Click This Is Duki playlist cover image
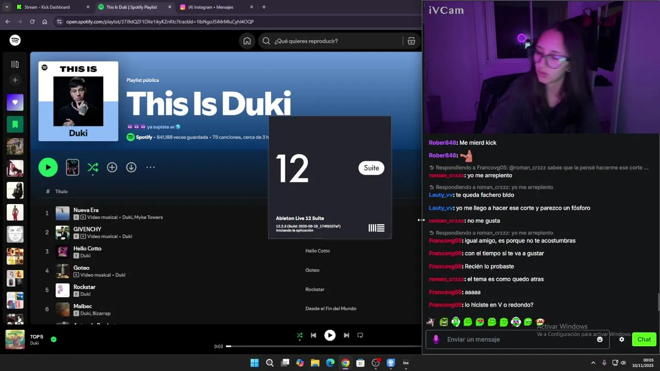Screen dimensions: 660x371 pyautogui.click(x=78, y=102)
